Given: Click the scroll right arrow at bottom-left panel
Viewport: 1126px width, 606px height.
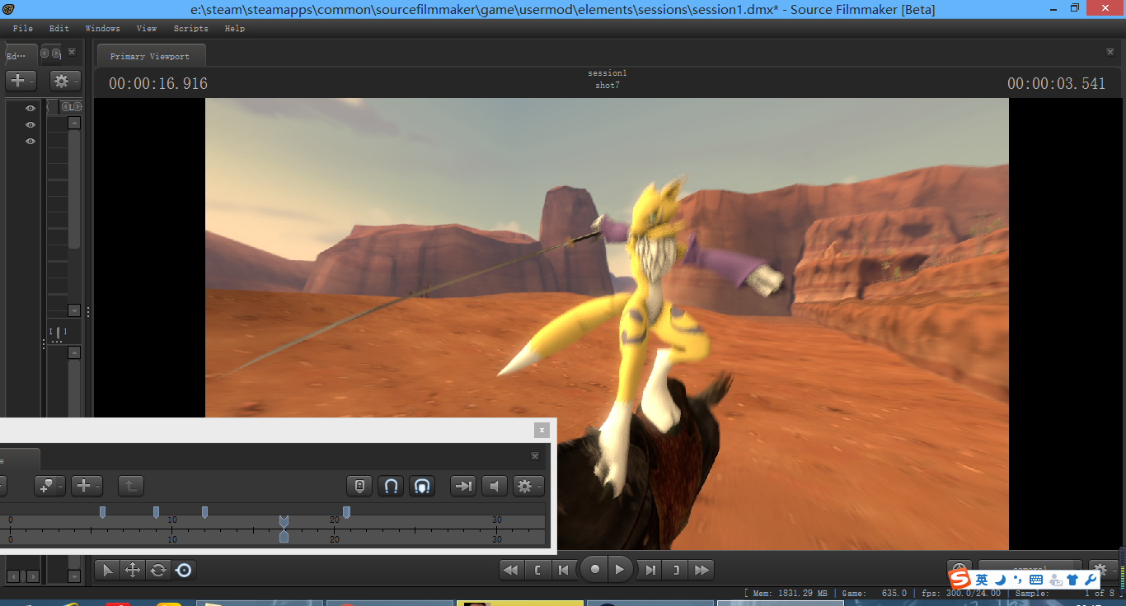Looking at the screenshot, I should coord(33,576).
